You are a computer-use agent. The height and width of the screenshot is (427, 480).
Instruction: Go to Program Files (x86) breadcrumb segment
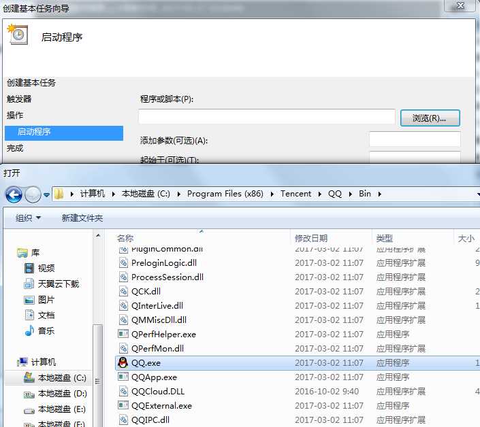coord(225,194)
